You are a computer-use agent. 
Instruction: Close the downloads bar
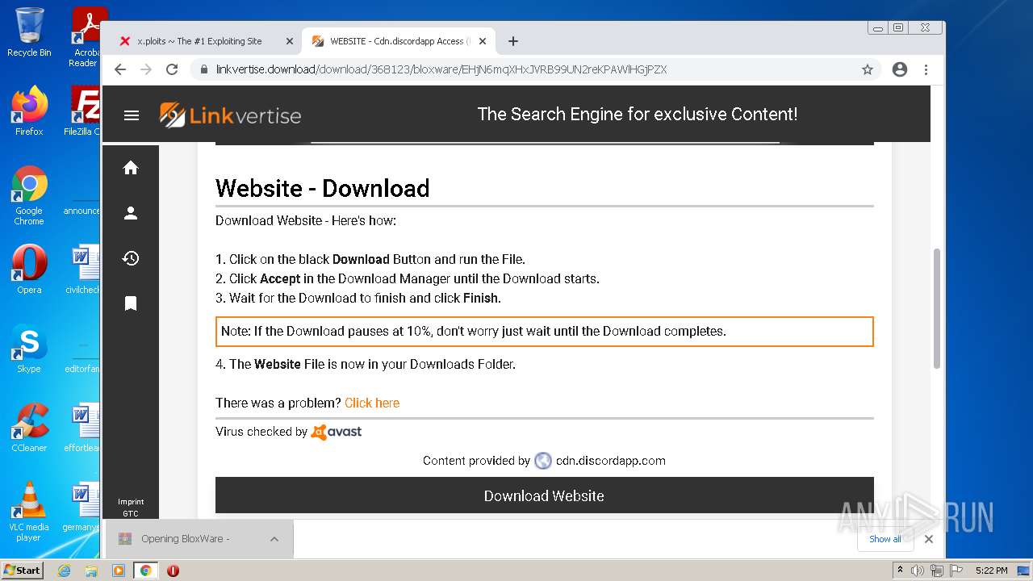point(929,539)
